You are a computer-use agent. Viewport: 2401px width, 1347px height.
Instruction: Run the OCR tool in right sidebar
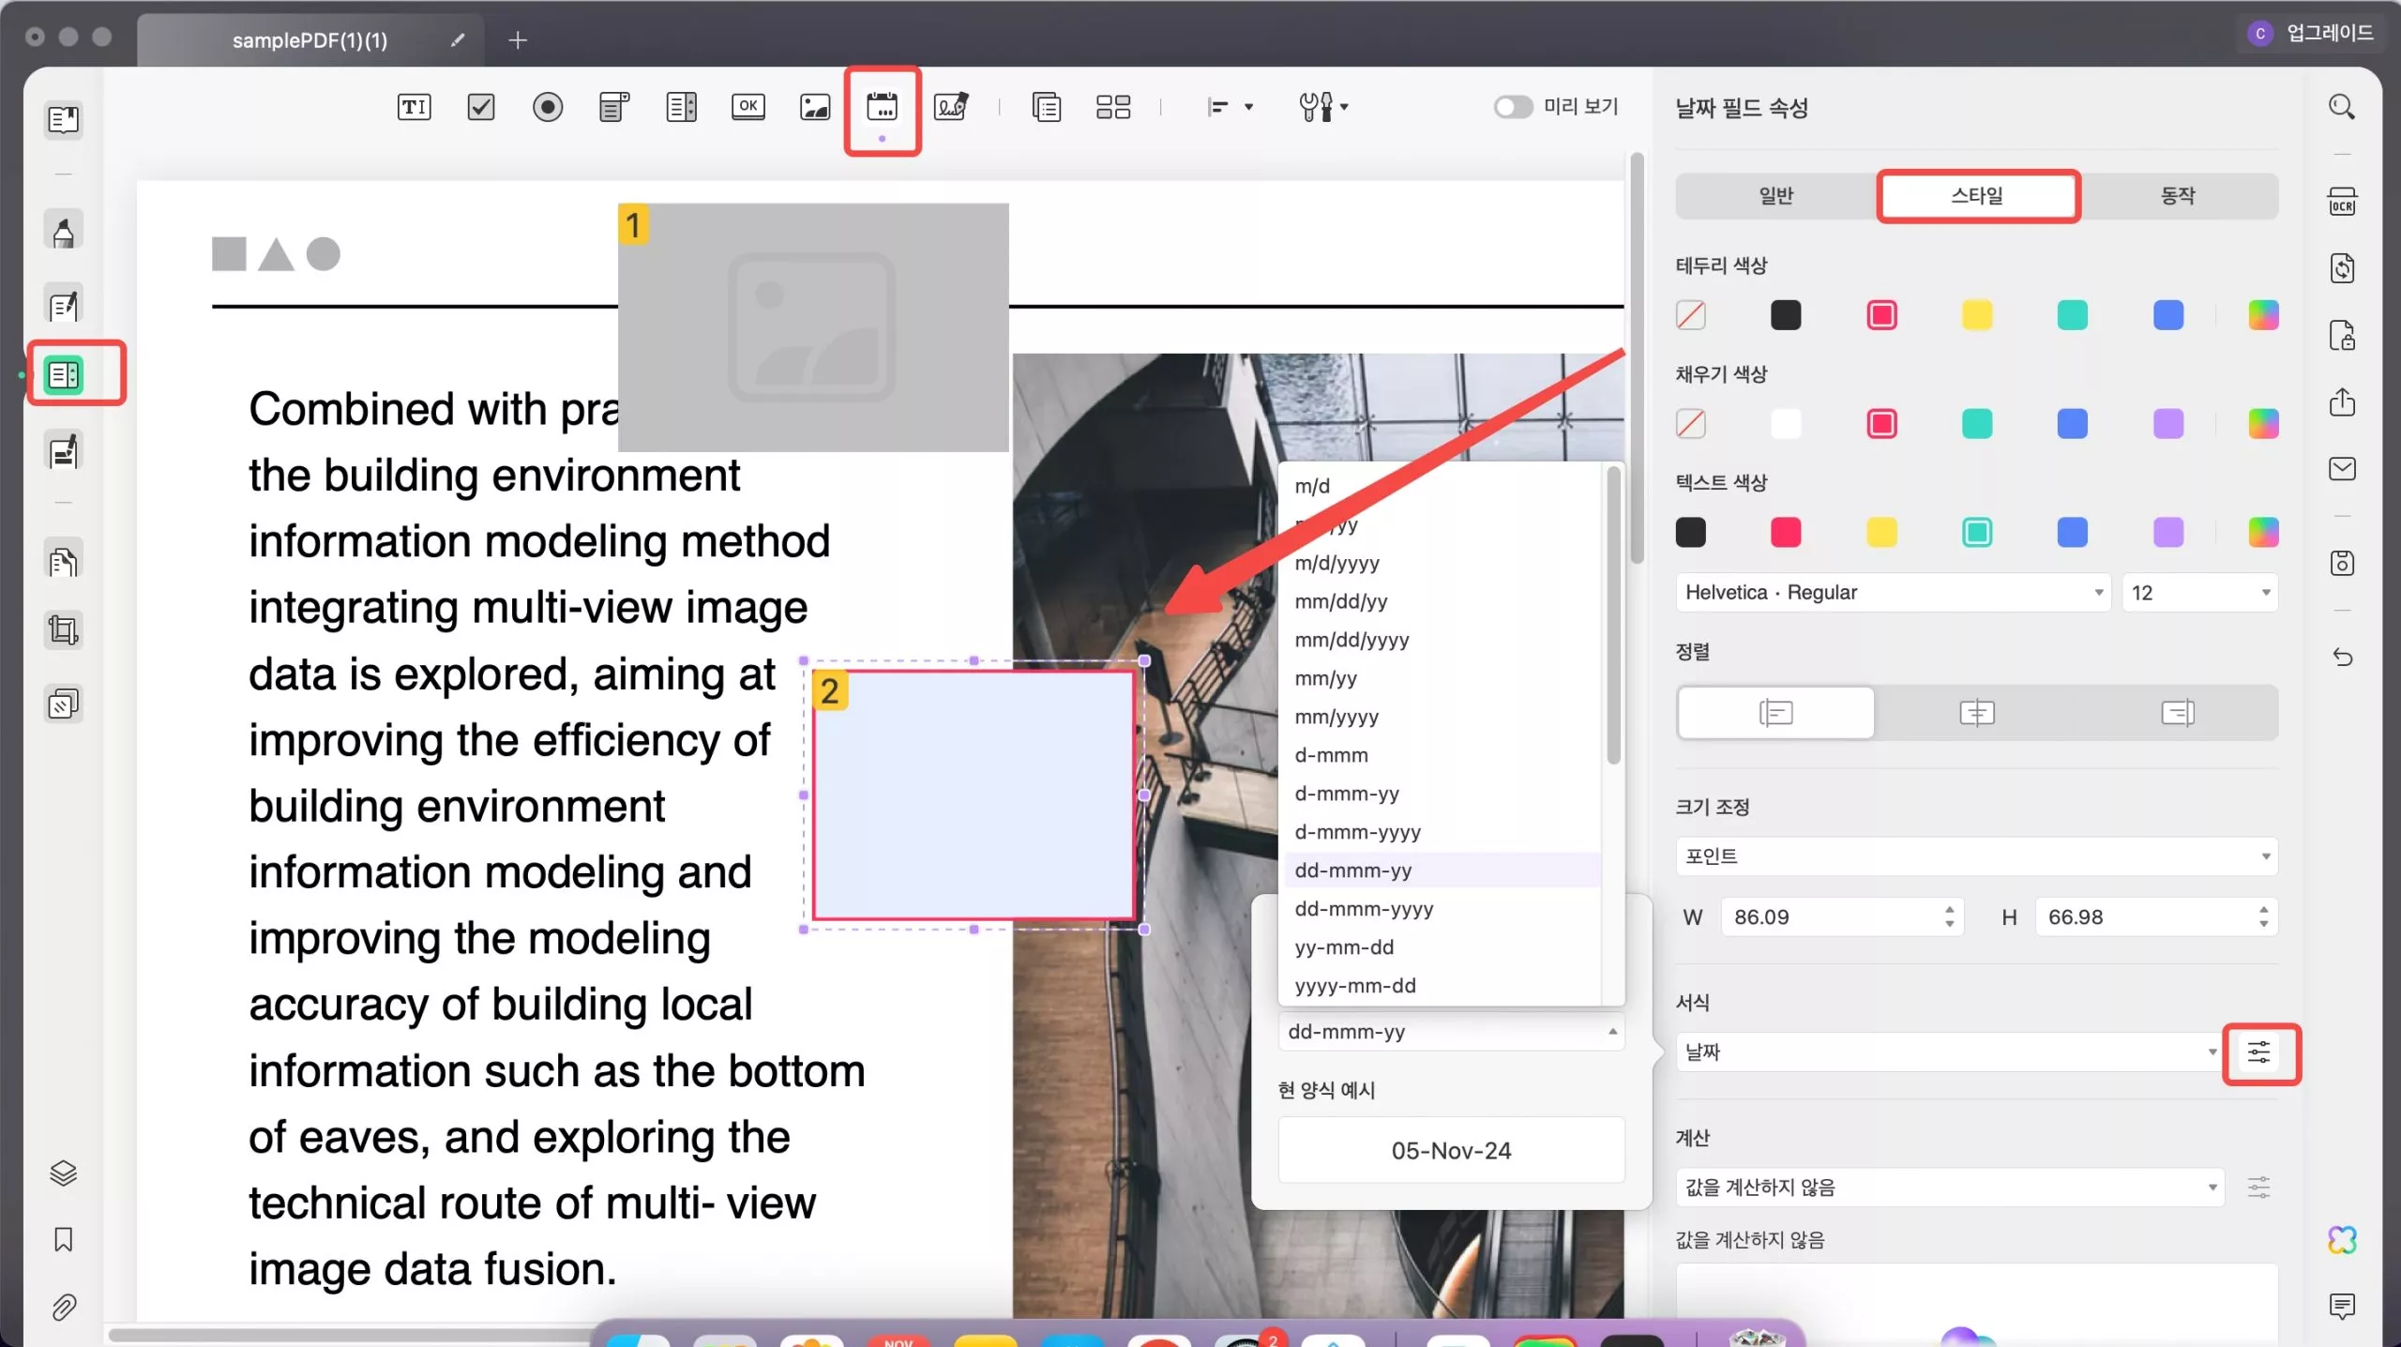[2342, 202]
